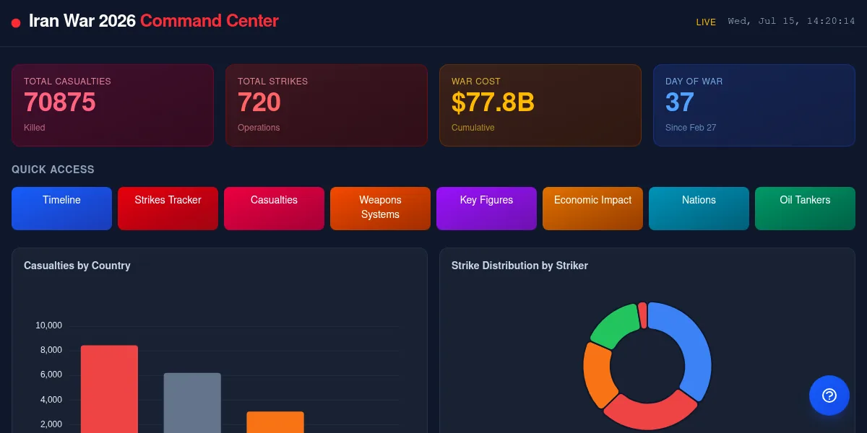Click the QUICK ACCESS section label
This screenshot has height=433, width=867.
click(53, 170)
